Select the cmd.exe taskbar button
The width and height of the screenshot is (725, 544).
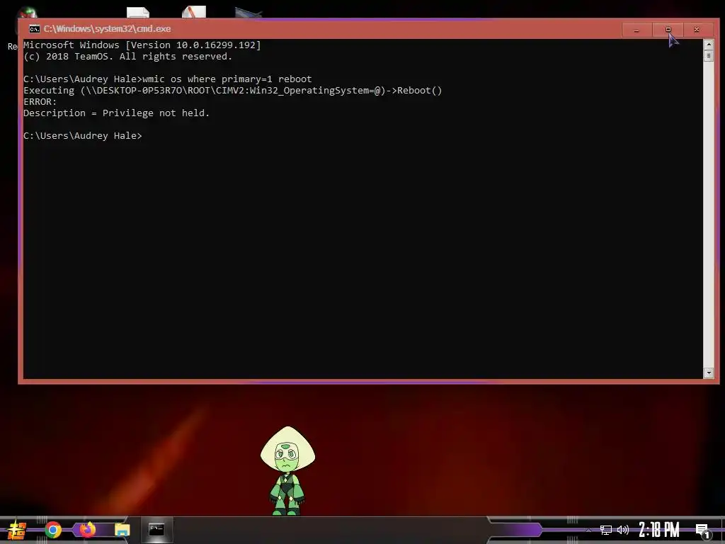click(x=156, y=530)
